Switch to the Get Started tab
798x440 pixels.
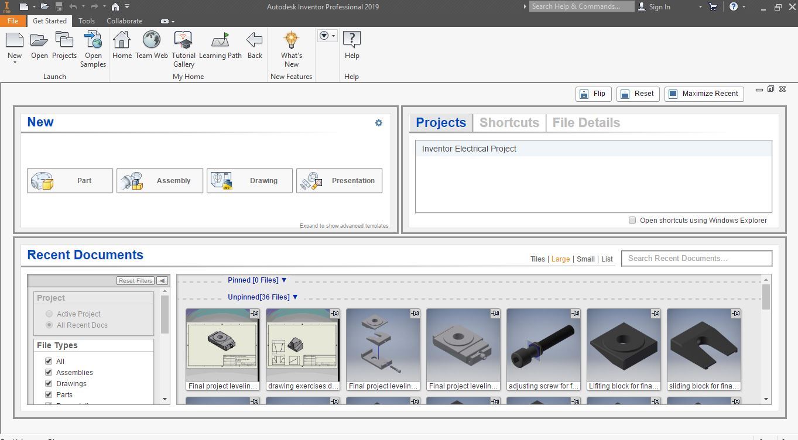click(50, 20)
